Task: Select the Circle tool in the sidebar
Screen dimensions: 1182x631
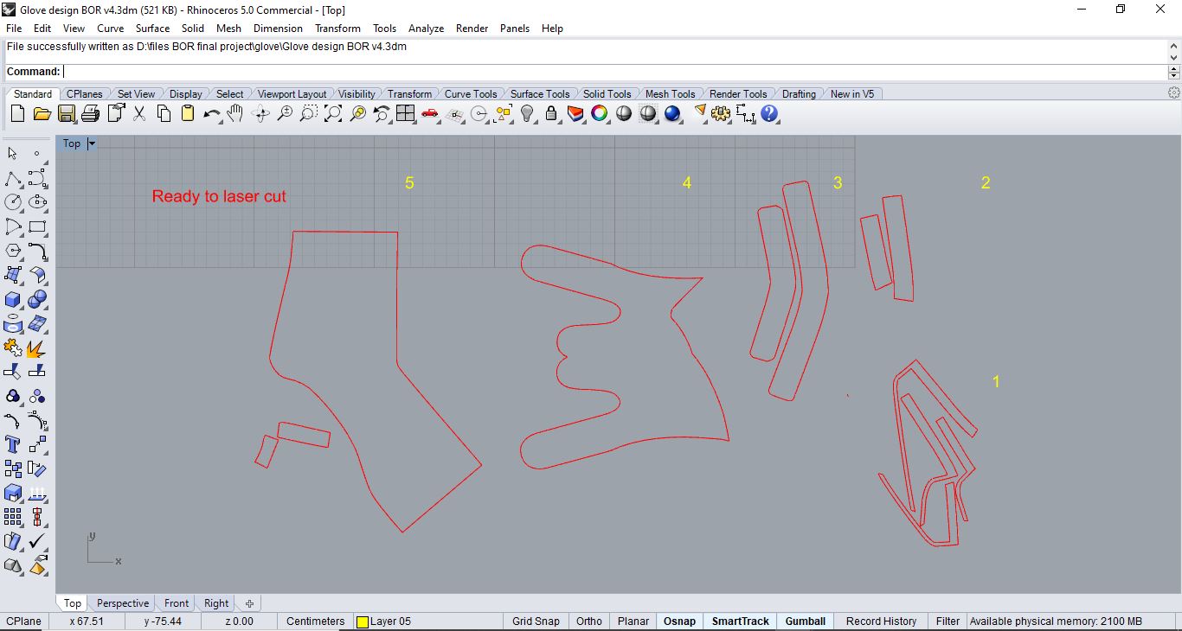Action: (x=13, y=202)
